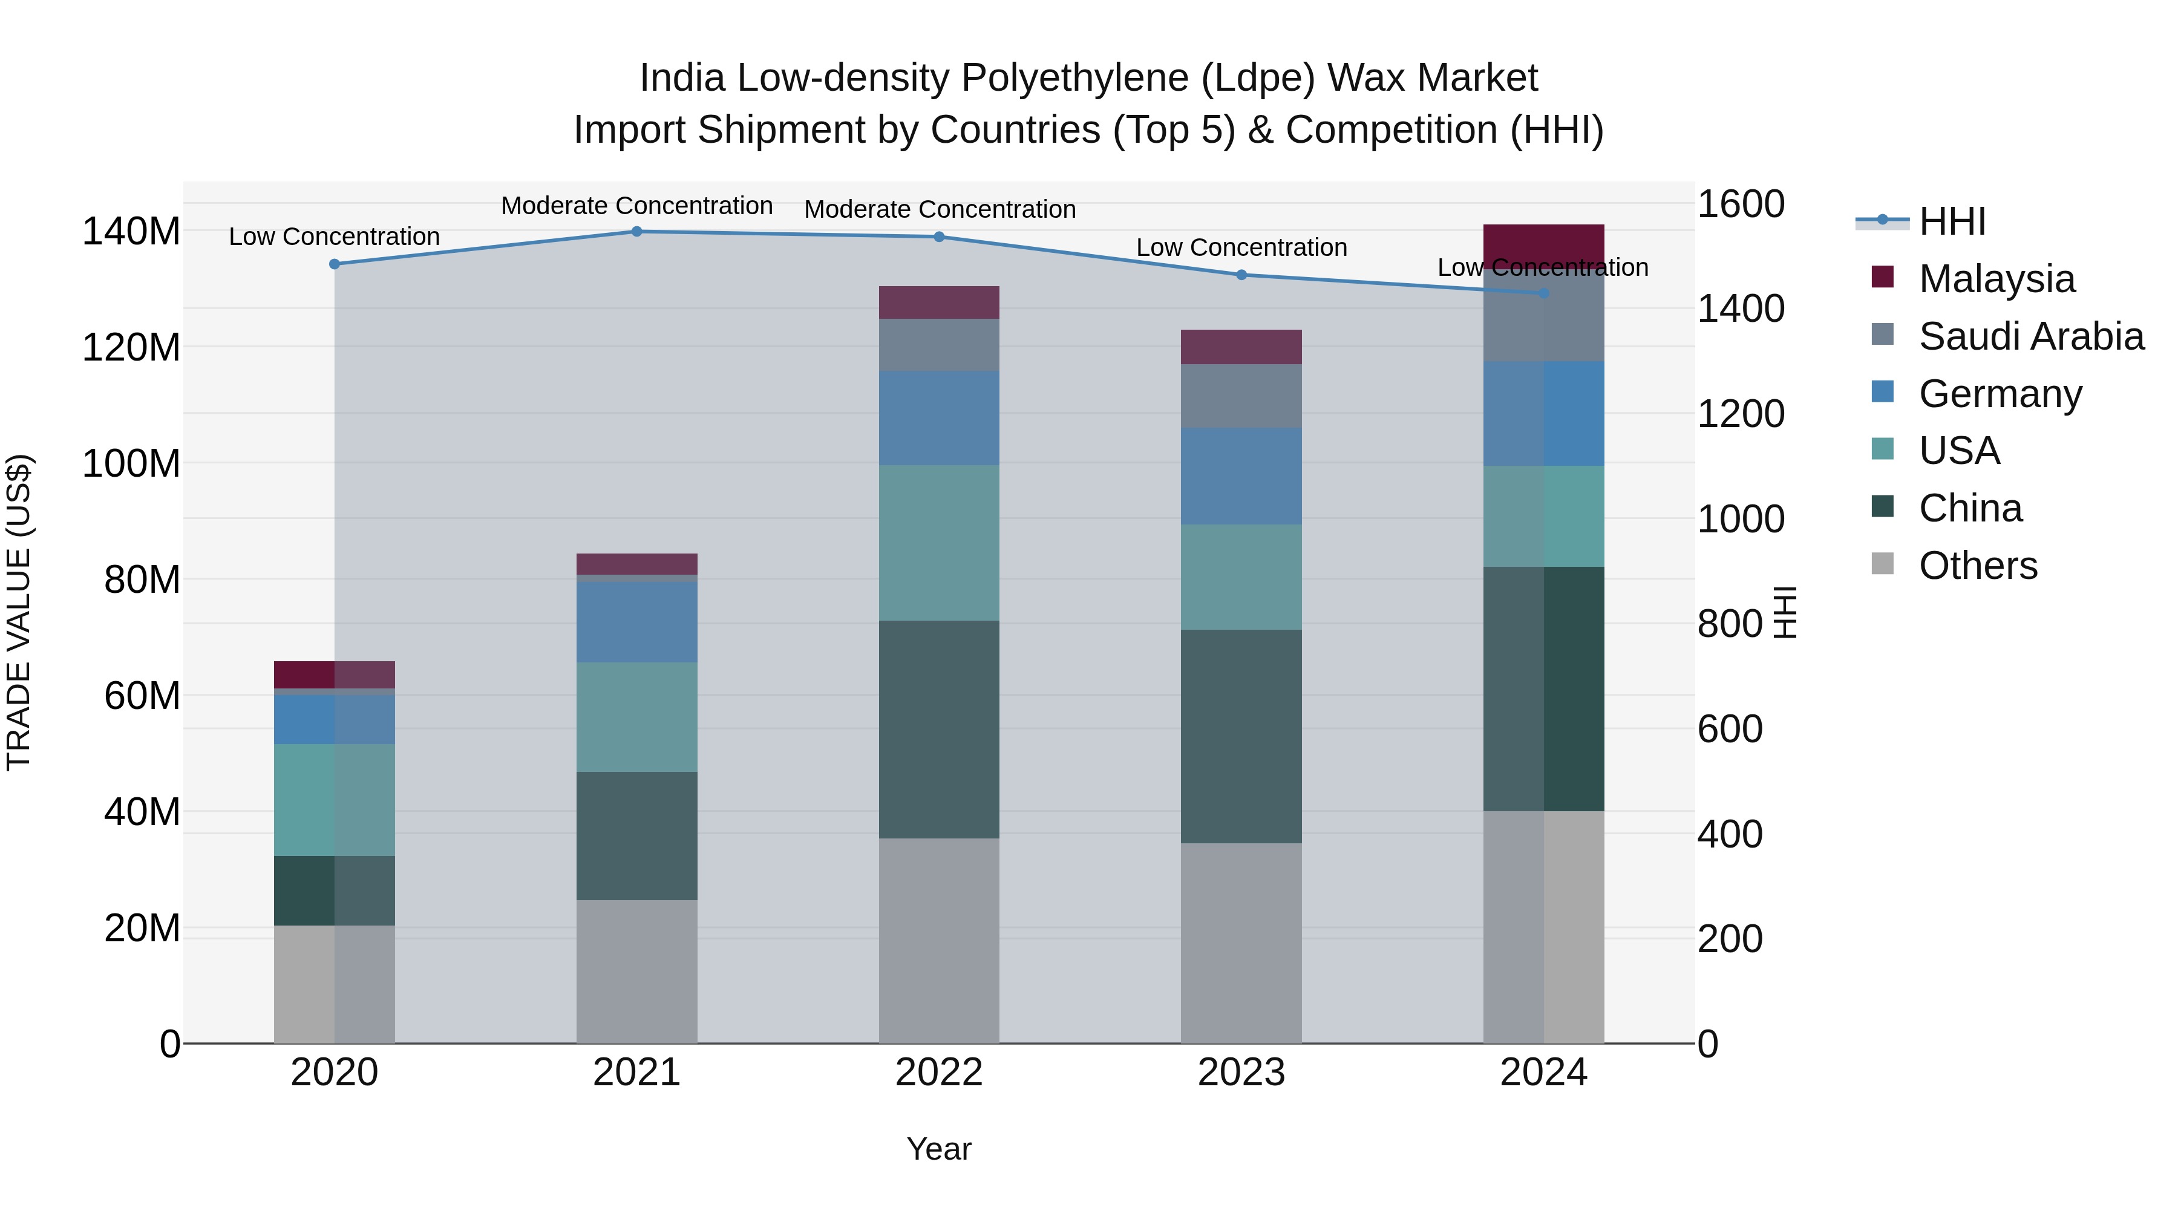Click the 'Year' x-axis title

click(940, 1150)
